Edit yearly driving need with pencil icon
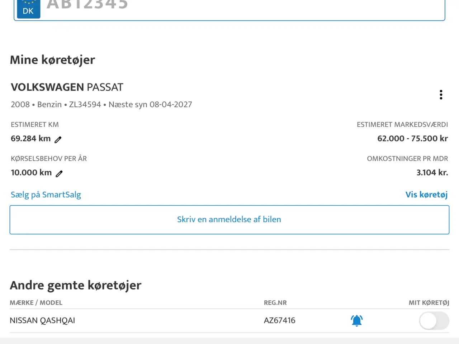 (x=59, y=173)
